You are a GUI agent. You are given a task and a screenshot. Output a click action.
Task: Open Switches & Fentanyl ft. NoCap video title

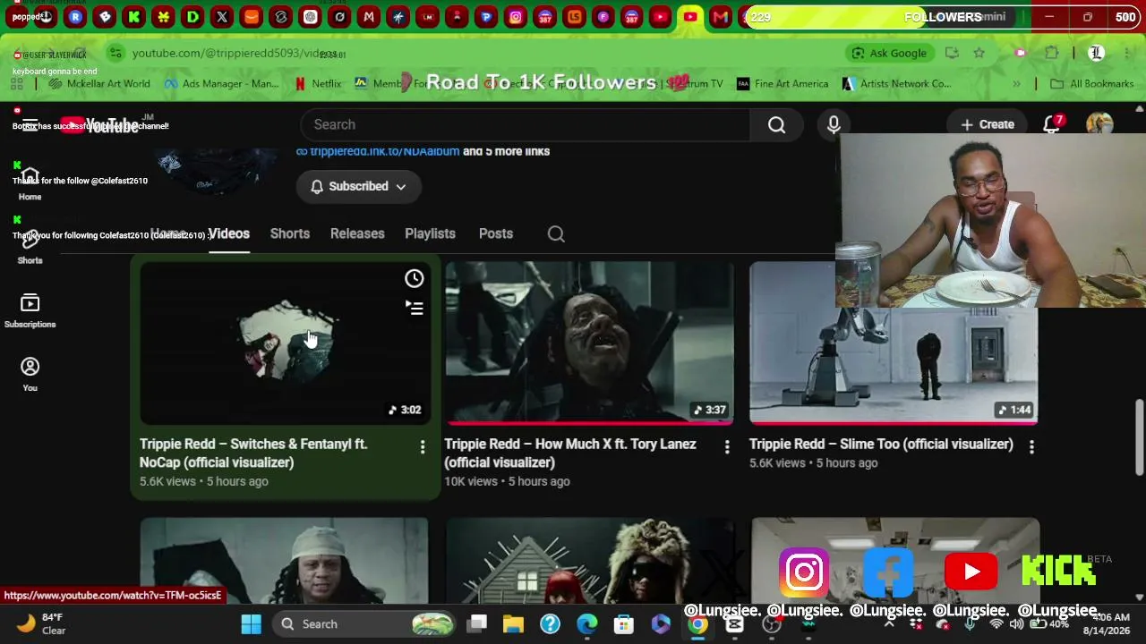click(253, 453)
